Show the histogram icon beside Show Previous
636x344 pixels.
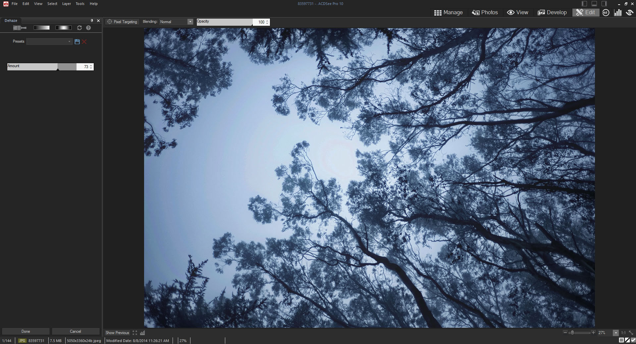tap(142, 333)
